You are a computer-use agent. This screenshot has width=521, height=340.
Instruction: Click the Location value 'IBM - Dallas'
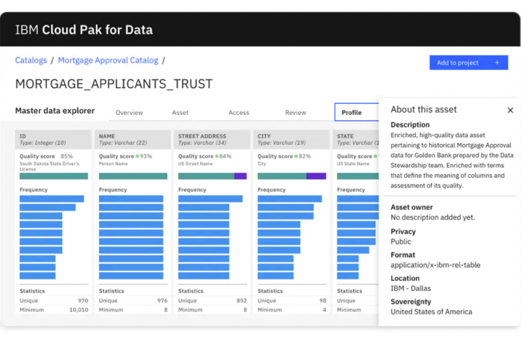[411, 288]
